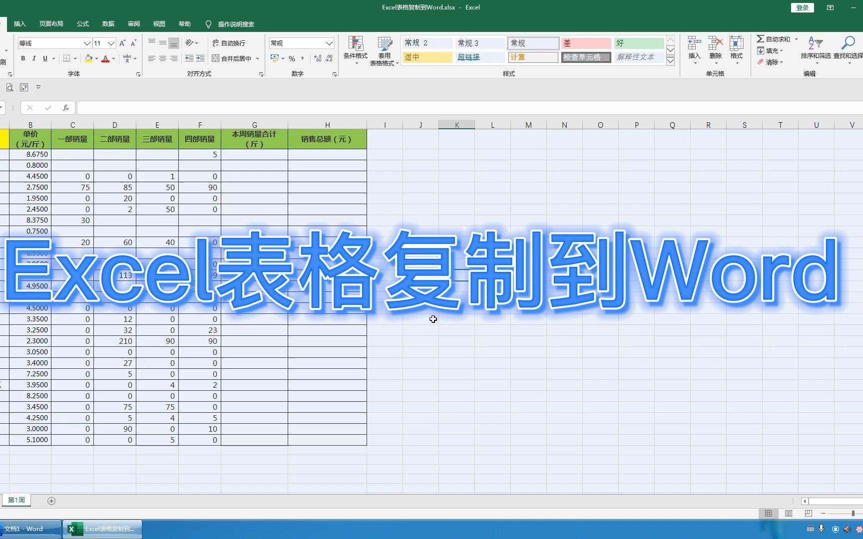
Task: Apply the 超链接 cell style
Action: (x=480, y=57)
